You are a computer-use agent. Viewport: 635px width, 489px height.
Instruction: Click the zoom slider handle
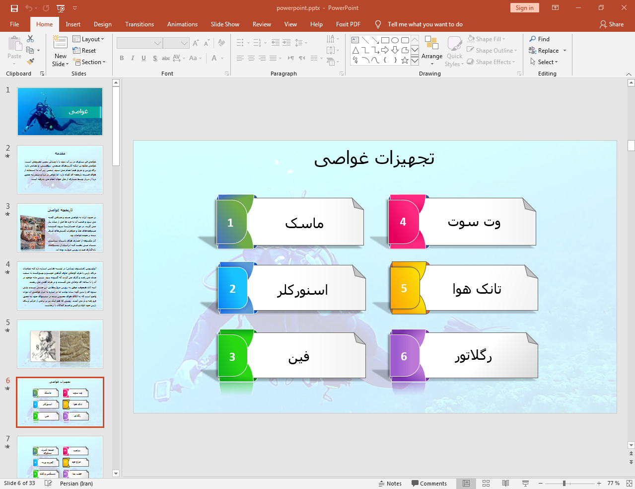pos(564,483)
